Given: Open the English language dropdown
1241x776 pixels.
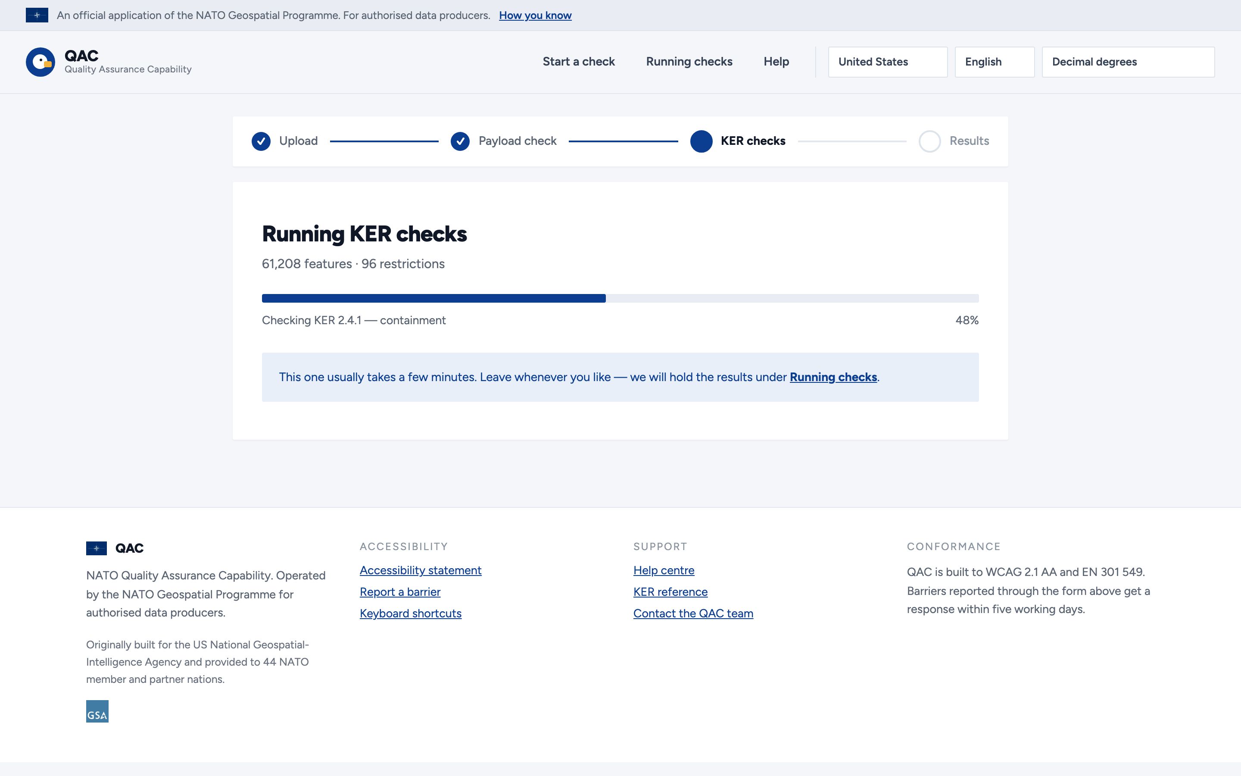Looking at the screenshot, I should (x=995, y=62).
